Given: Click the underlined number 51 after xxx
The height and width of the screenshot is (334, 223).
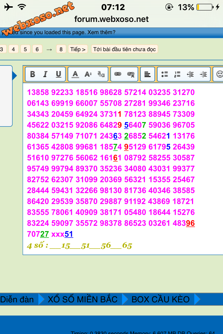Looking at the screenshot, I should 69,234.
